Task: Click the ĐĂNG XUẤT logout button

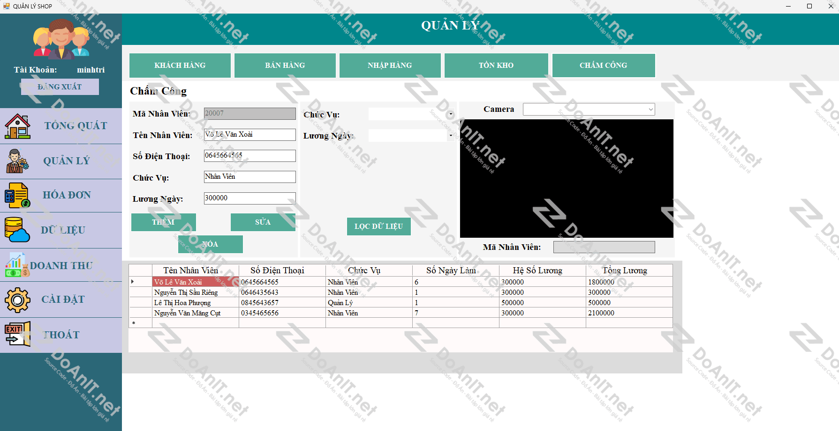Action: (x=60, y=87)
